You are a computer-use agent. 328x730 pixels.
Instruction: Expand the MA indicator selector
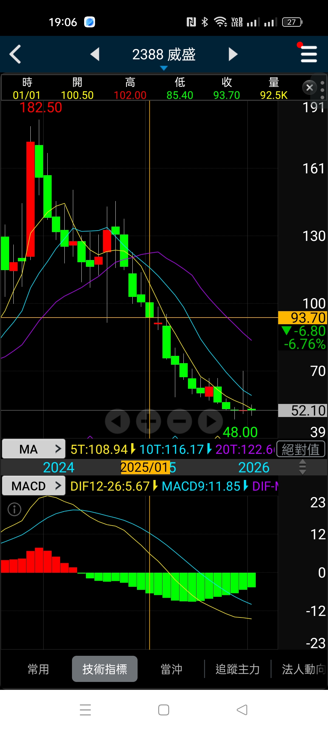coord(34,449)
